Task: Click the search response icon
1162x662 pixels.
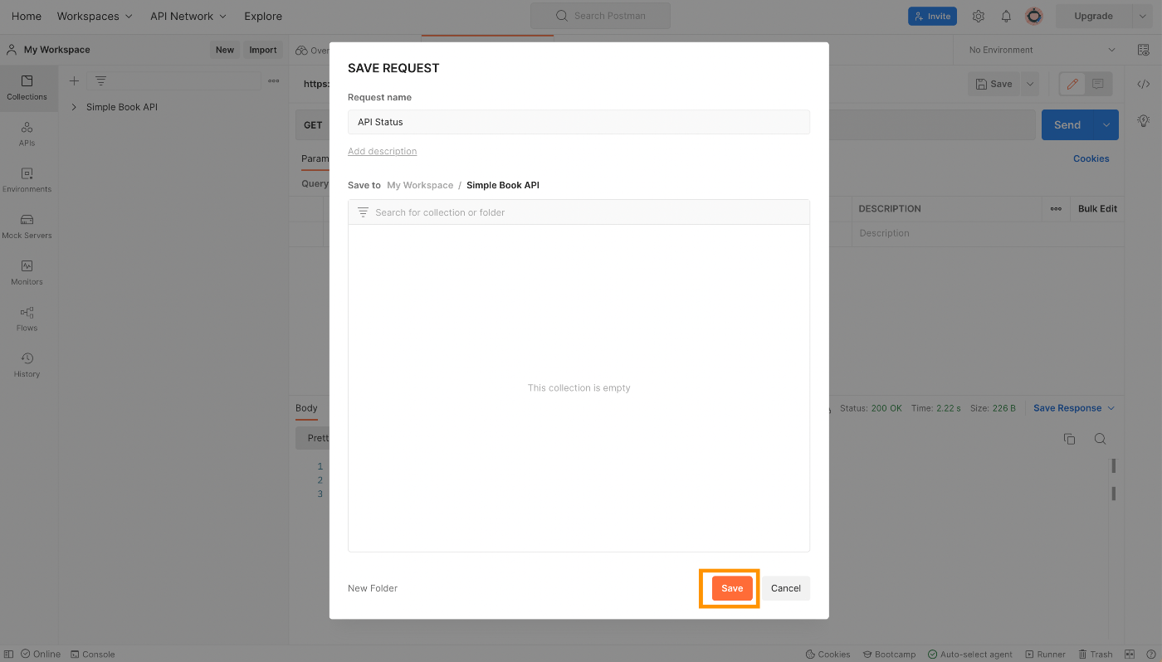Action: coord(1100,439)
